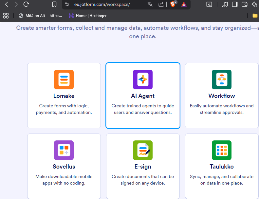Screen dimensions: 259x199
Task: Open the yellow bookmarks folder icon
Action: coord(255,16)
